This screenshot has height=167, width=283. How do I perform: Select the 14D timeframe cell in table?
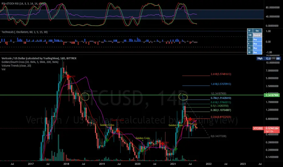point(250,35)
